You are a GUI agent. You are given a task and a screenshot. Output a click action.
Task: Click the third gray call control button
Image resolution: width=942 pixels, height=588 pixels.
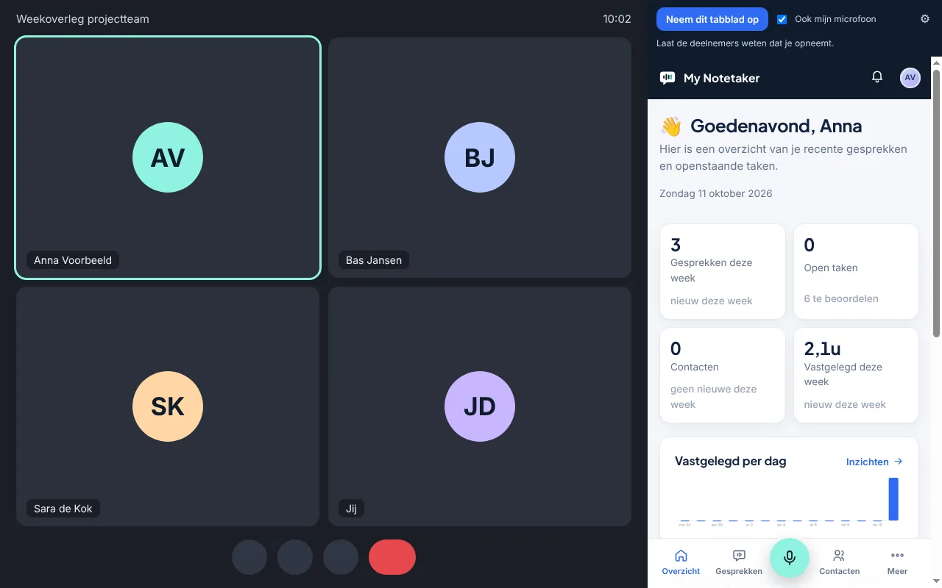341,557
